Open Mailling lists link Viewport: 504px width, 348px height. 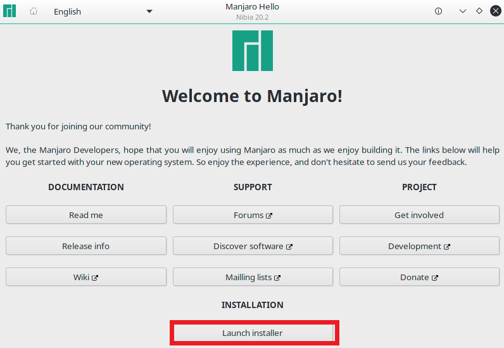253,277
